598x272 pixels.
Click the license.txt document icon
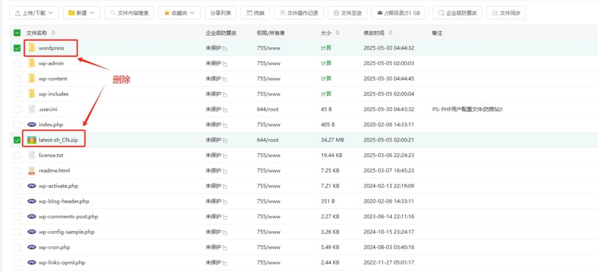(x=32, y=156)
